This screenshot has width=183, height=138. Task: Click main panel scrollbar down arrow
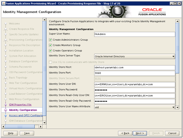tap(177, 107)
